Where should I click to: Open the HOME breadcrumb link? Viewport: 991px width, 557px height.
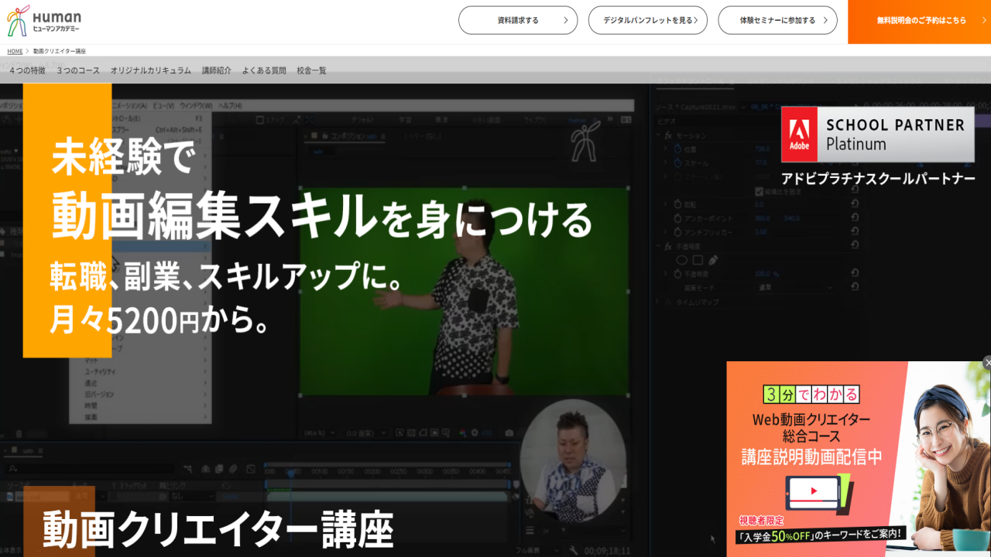point(14,52)
